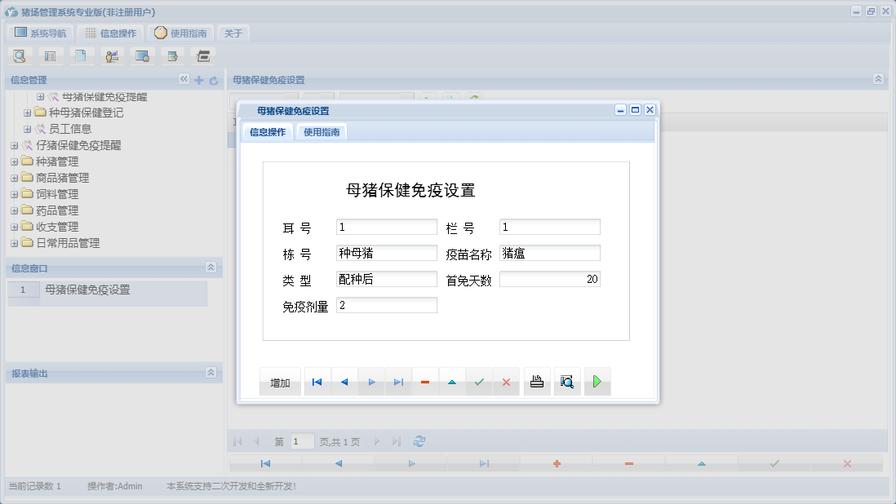
Task: Open the 系统导航 main tab
Action: coord(41,33)
